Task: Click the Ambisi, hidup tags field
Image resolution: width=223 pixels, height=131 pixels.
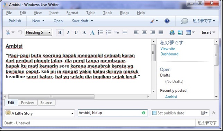Action: (113, 113)
